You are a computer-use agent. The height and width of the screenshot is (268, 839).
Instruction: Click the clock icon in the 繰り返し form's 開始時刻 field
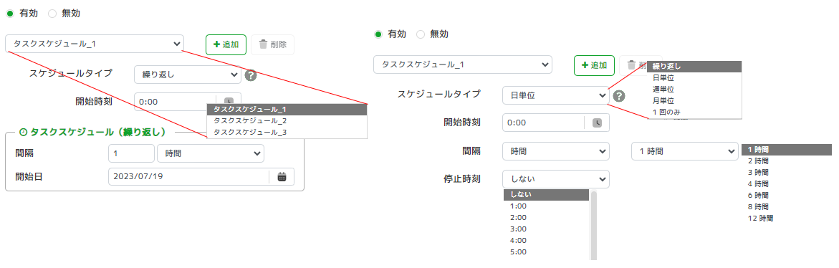(229, 100)
